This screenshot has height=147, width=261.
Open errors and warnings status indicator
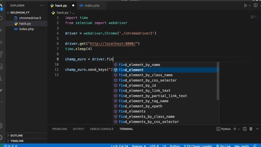coord(11,146)
